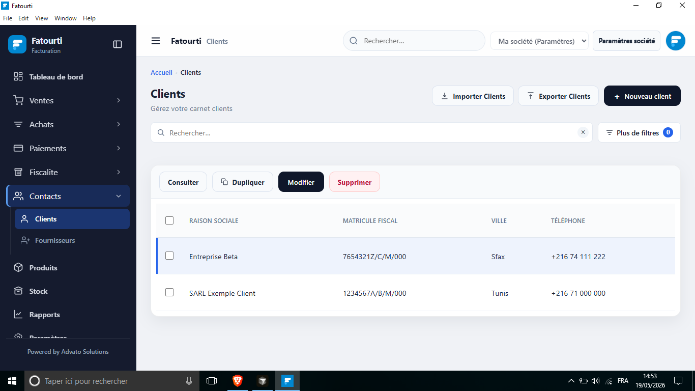
Task: Collapse sidebar with the panel toggle icon
Action: pos(118,44)
